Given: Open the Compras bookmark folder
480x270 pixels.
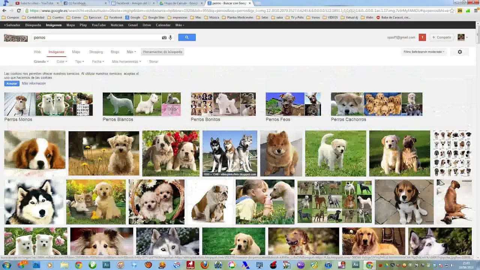Looking at the screenshot, I should (11, 17).
